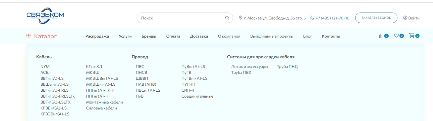Click the search magnifier icon
Screen dimensions: 433x121
227,18
